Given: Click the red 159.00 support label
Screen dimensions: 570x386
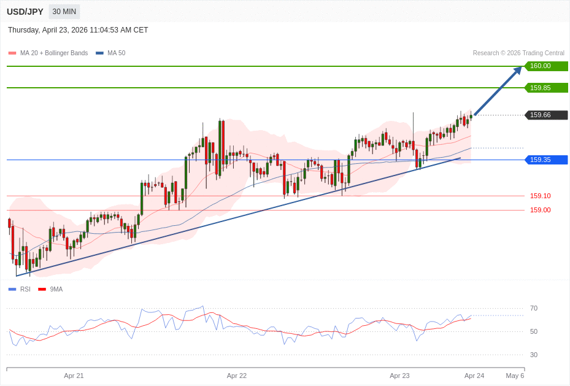Looking at the screenshot, I should (x=540, y=210).
